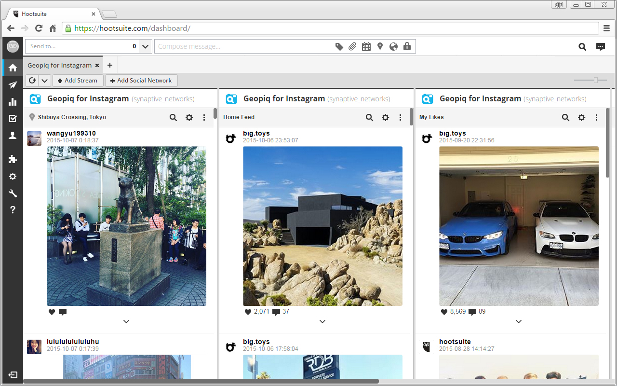Open the 37 comments on house post
The image size is (617, 386).
tap(281, 312)
